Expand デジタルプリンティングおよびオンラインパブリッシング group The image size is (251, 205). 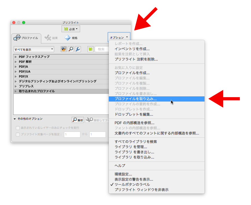[16, 81]
